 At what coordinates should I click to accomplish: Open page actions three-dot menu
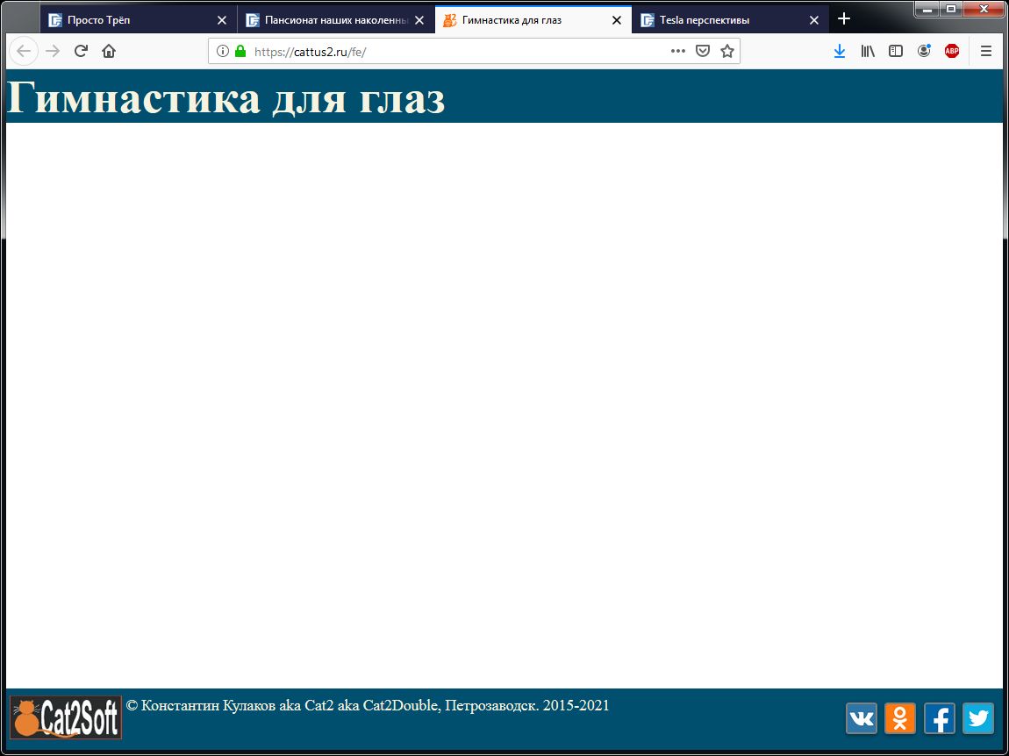[677, 51]
